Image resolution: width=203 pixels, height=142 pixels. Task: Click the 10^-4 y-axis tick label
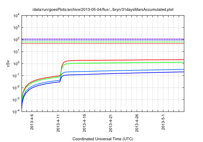click(x=16, y=112)
